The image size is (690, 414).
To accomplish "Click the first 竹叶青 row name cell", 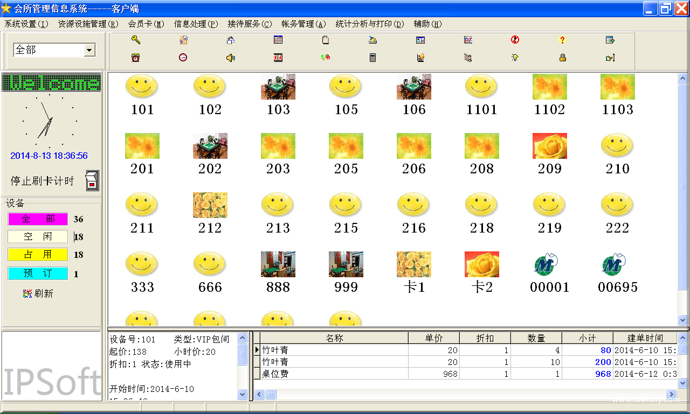I will point(334,350).
